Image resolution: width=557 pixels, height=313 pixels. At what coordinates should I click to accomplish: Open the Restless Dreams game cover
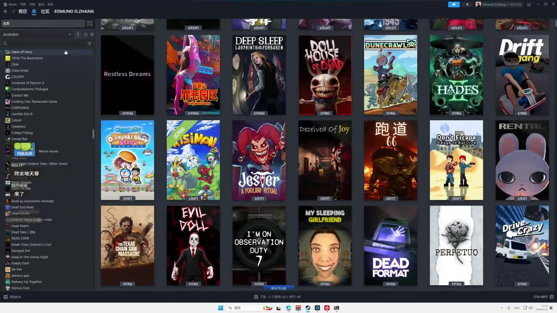coord(128,75)
